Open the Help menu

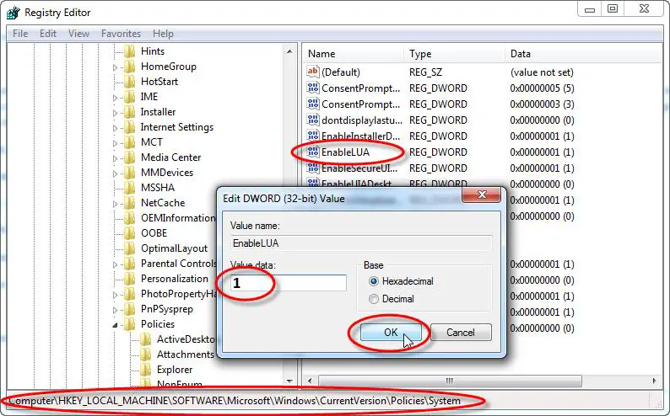(x=163, y=34)
